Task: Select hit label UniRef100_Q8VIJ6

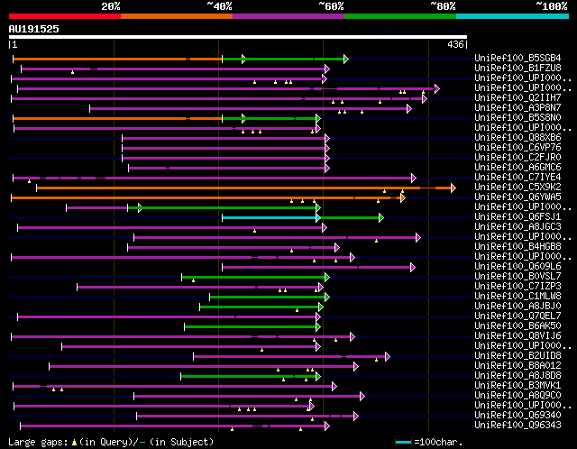Action: [x=517, y=336]
